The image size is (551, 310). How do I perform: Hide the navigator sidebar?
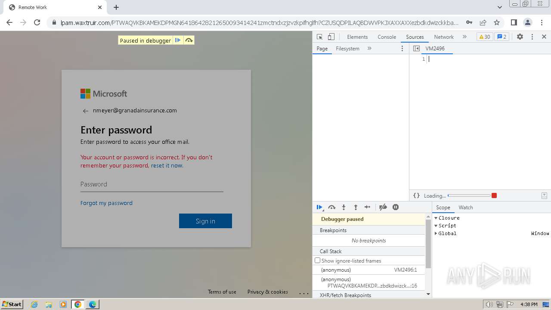pyautogui.click(x=416, y=49)
